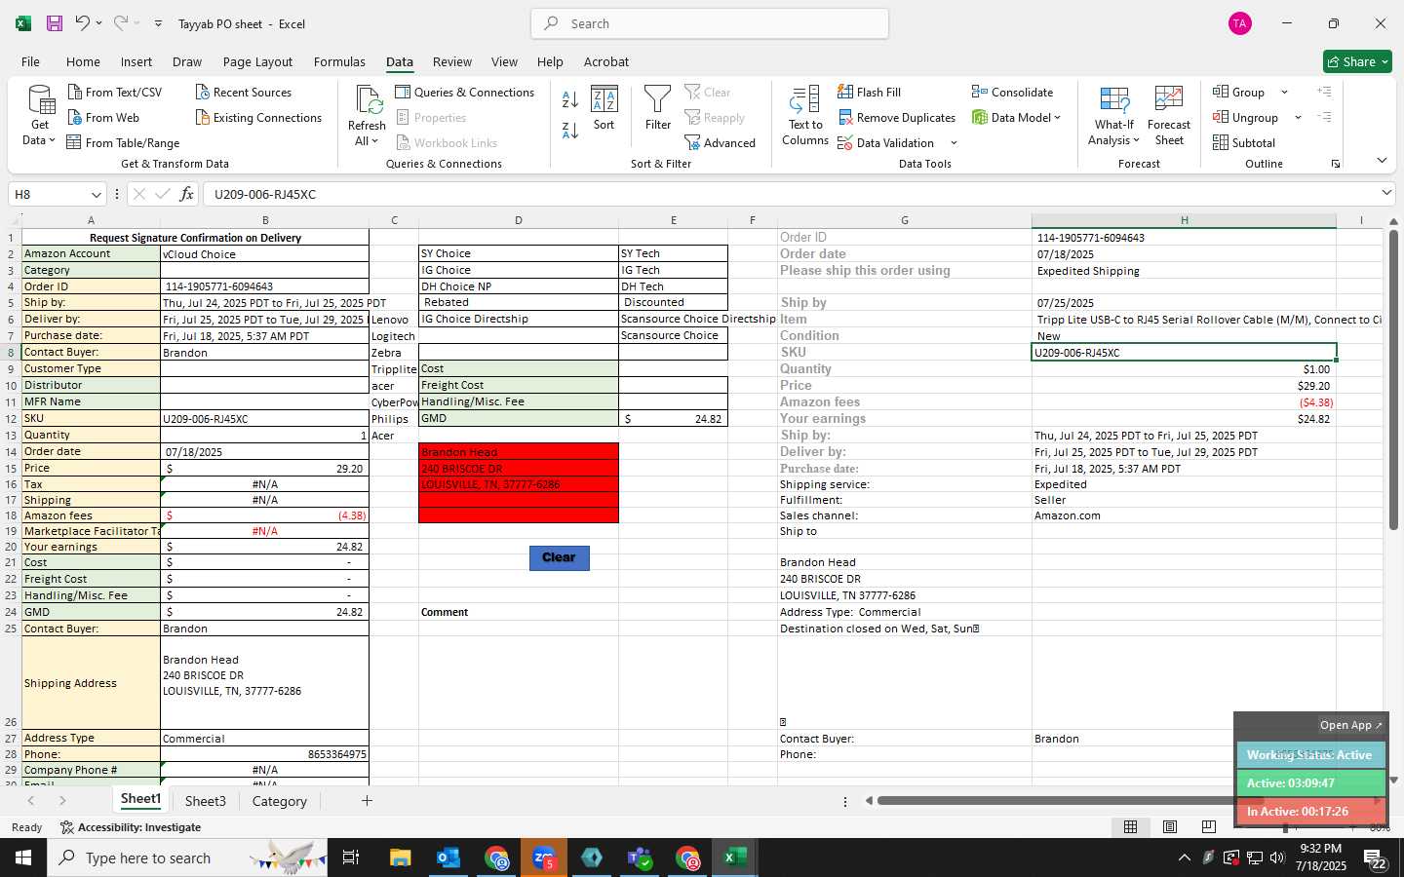
Task: Launch Text to Columns wizard
Action: pyautogui.click(x=805, y=116)
